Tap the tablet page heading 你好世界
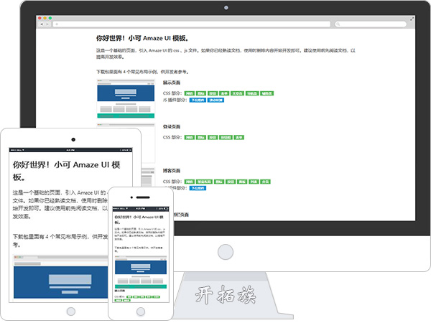The image size is (431, 323). (x=66, y=170)
